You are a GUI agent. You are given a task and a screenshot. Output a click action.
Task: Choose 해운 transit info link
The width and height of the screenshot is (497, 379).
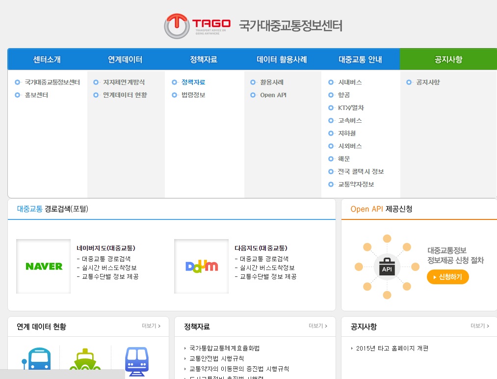(344, 159)
